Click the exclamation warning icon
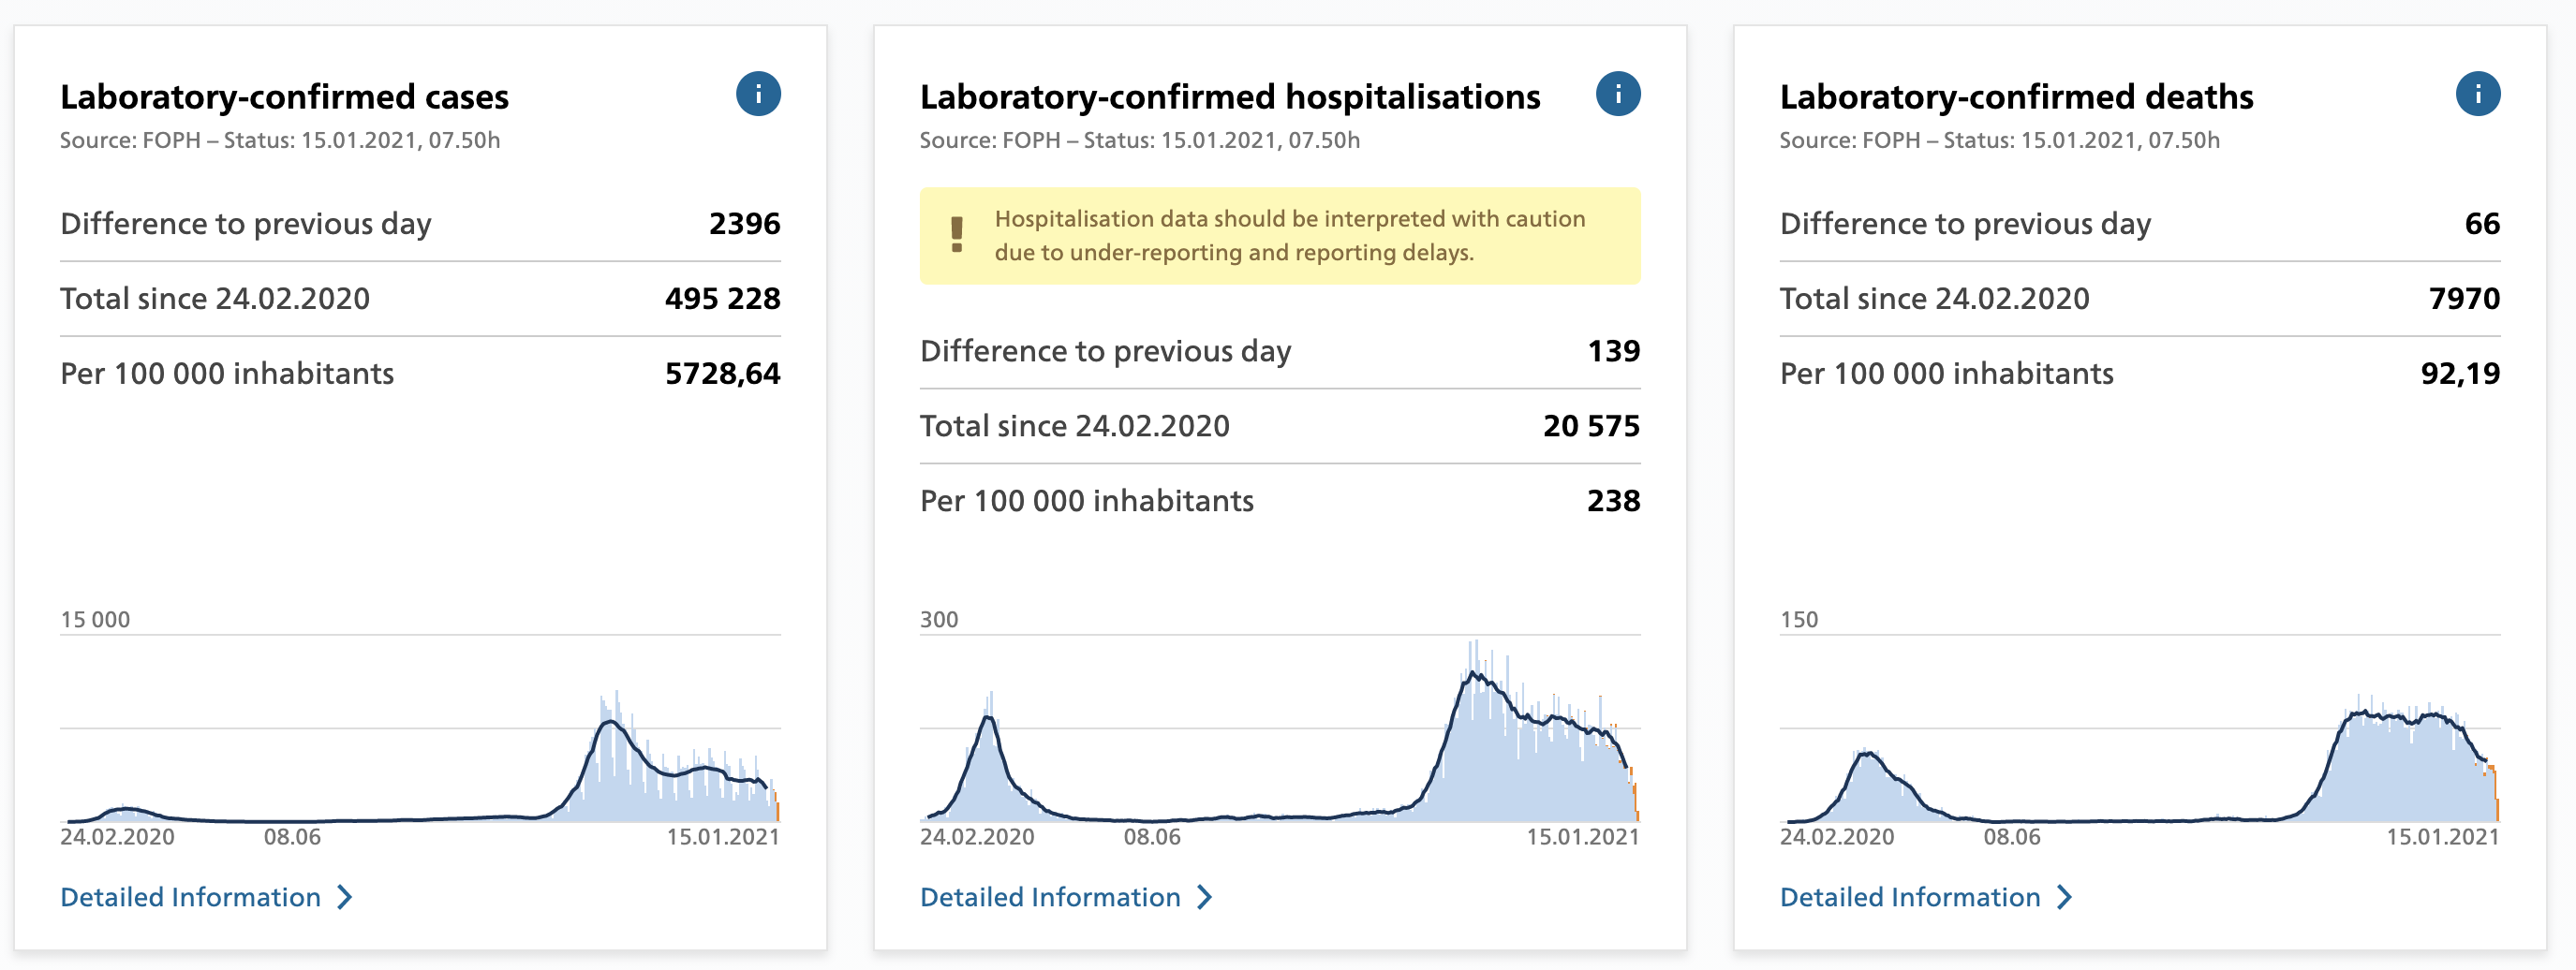 956,235
